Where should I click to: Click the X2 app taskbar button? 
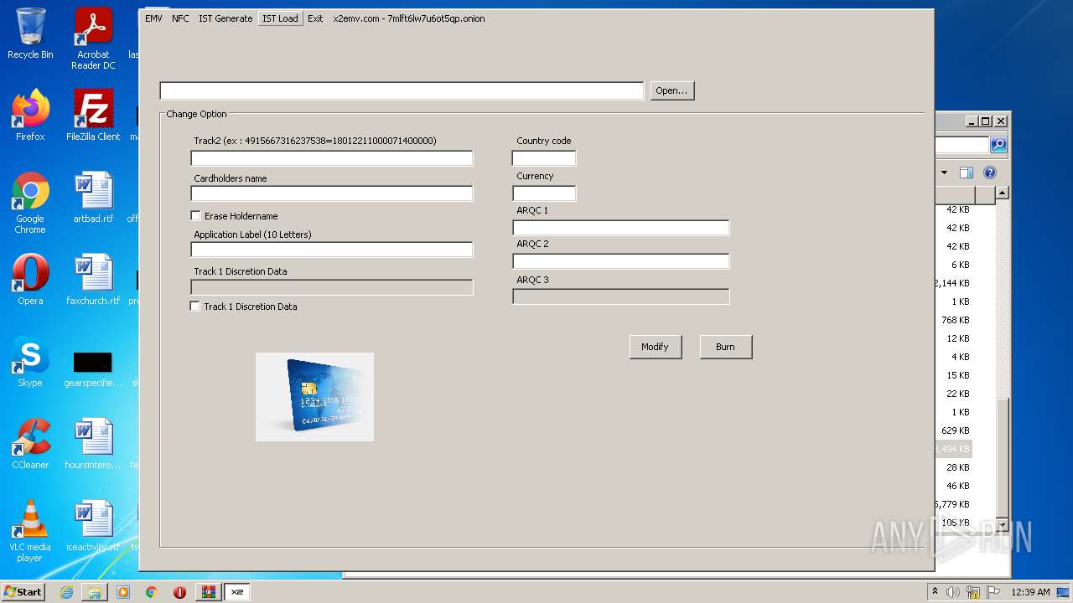coord(237,592)
